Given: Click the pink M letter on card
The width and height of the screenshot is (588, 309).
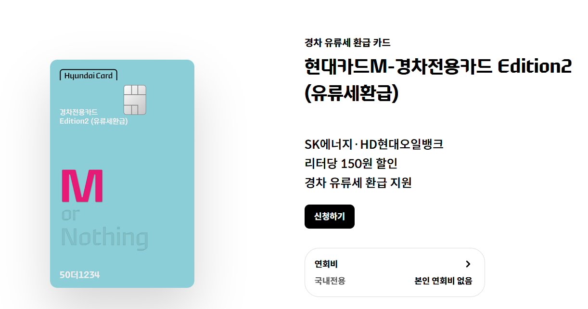Looking at the screenshot, I should coord(82,185).
